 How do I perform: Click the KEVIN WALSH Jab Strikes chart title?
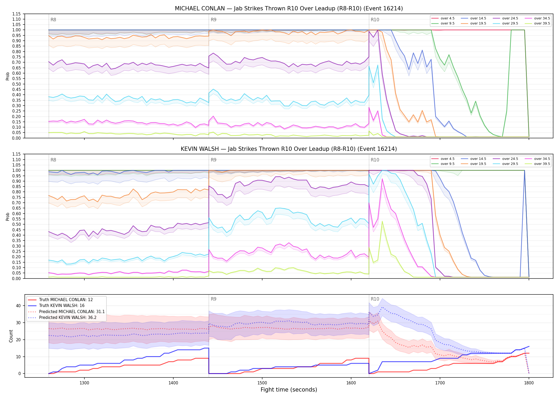click(289, 149)
